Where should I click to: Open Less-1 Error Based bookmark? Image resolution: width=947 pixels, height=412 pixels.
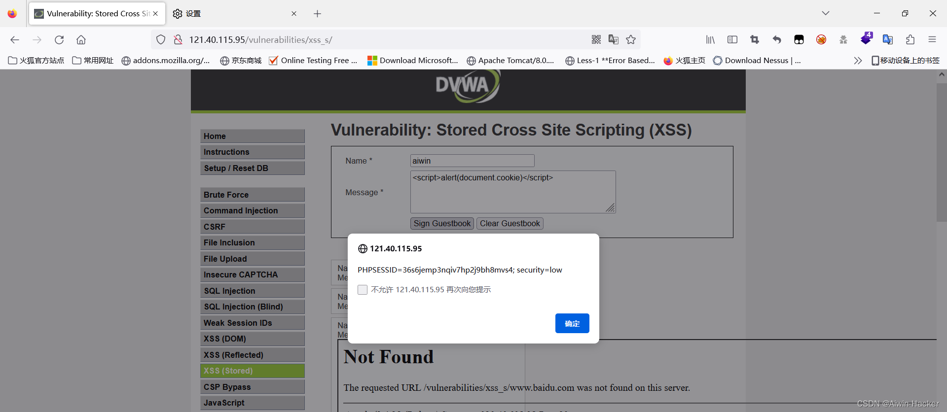[610, 61]
